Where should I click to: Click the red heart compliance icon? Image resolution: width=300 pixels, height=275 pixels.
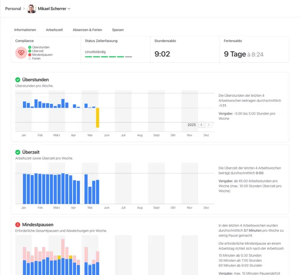click(21, 53)
